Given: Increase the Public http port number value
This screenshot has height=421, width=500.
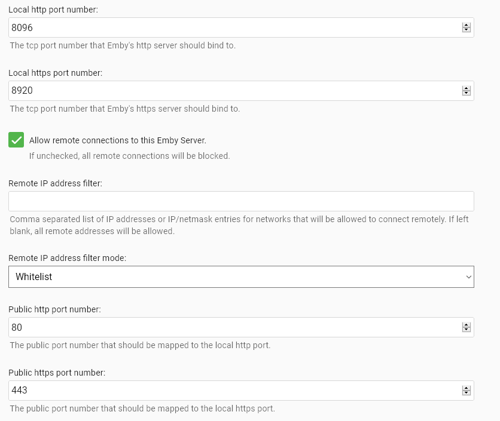Looking at the screenshot, I should pyautogui.click(x=467, y=325).
